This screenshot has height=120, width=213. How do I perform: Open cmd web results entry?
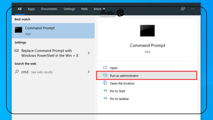click(x=53, y=72)
